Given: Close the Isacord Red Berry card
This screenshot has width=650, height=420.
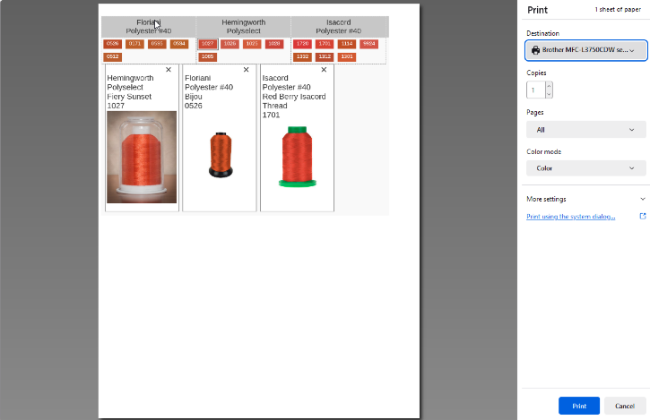Looking at the screenshot, I should 323,70.
